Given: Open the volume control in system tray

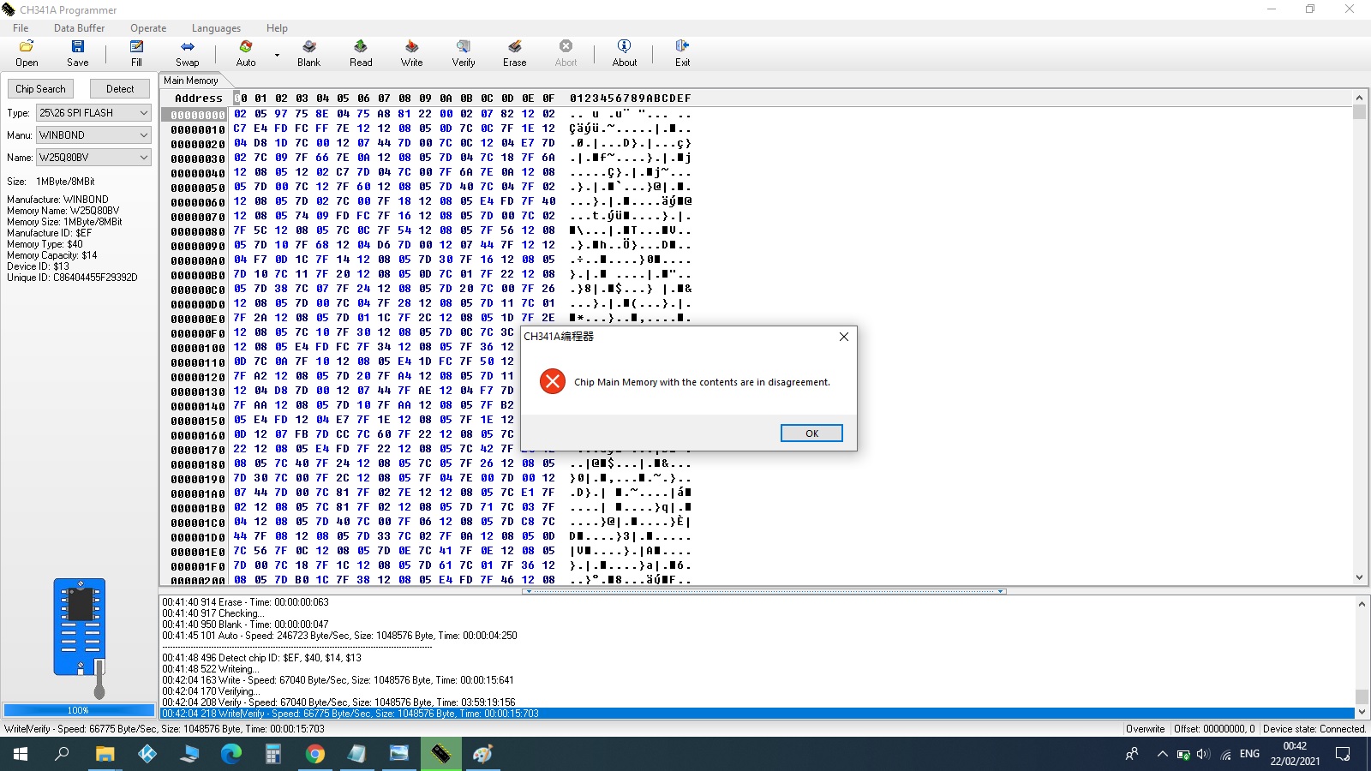Looking at the screenshot, I should click(x=1203, y=754).
